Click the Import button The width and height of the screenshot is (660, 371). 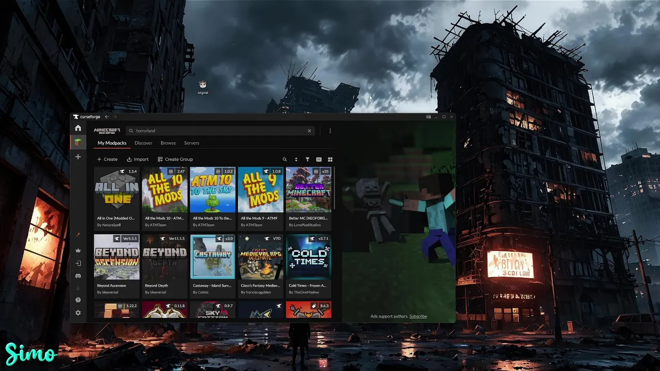(138, 159)
